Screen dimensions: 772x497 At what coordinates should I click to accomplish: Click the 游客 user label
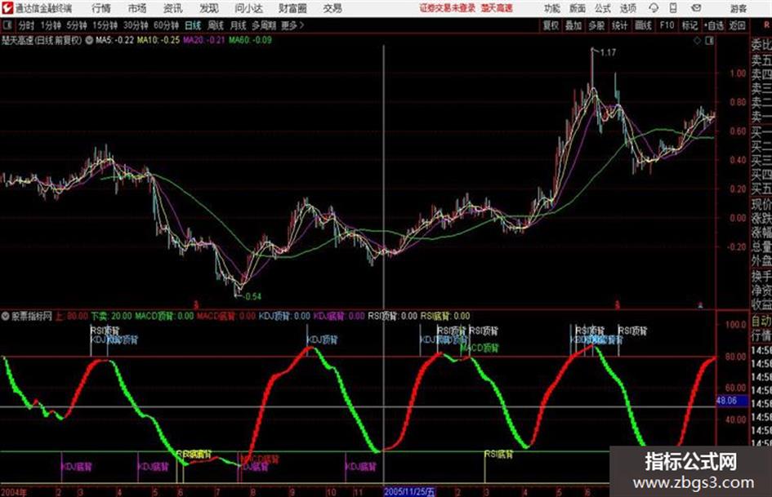(739, 8)
